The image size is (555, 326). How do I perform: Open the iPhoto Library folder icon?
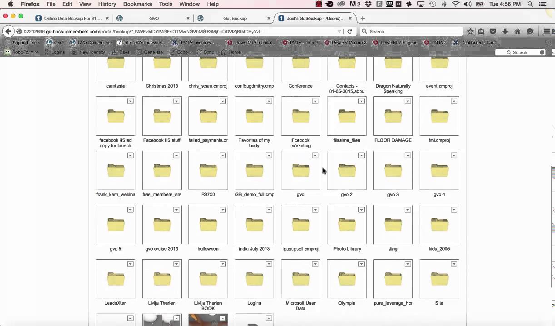point(347,224)
